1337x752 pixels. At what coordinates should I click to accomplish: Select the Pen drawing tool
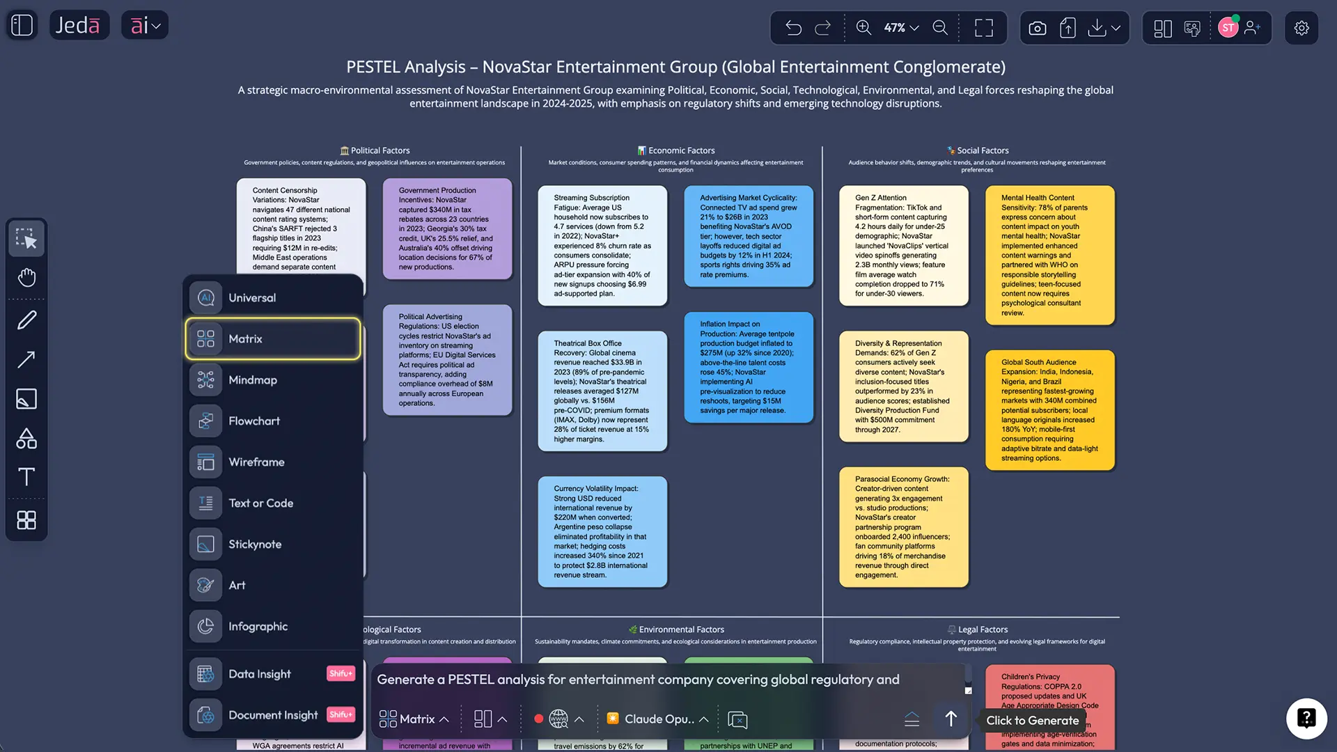point(26,319)
